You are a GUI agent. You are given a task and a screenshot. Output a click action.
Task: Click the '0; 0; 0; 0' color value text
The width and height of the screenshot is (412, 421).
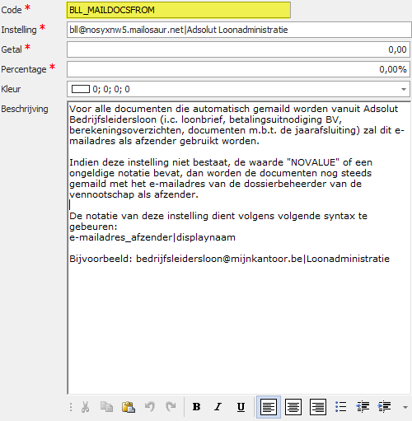[x=111, y=89]
